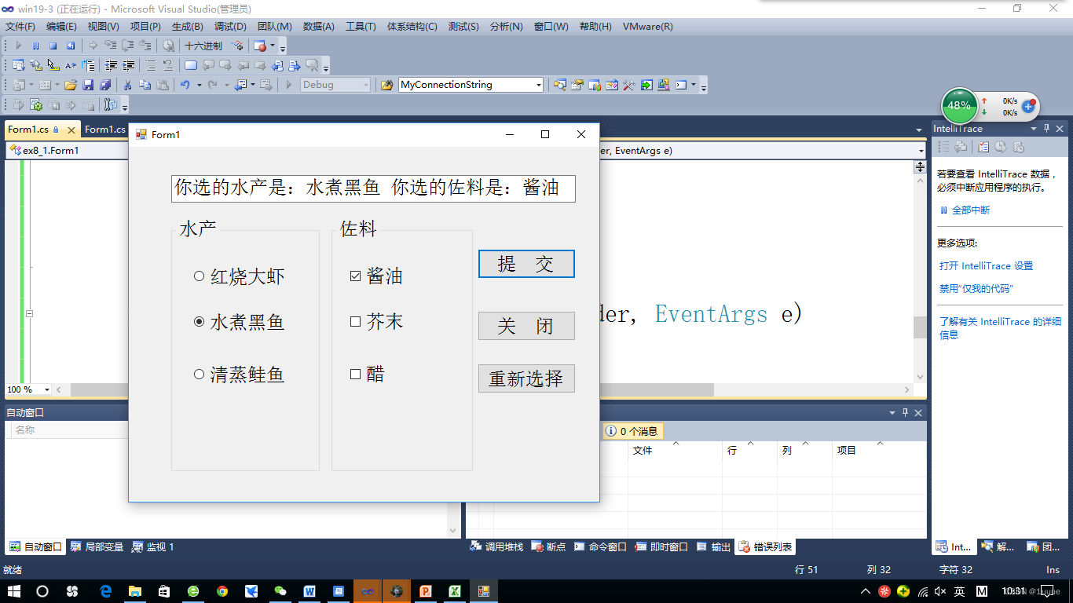Open the document tab list dropdown arrow

tap(919, 130)
